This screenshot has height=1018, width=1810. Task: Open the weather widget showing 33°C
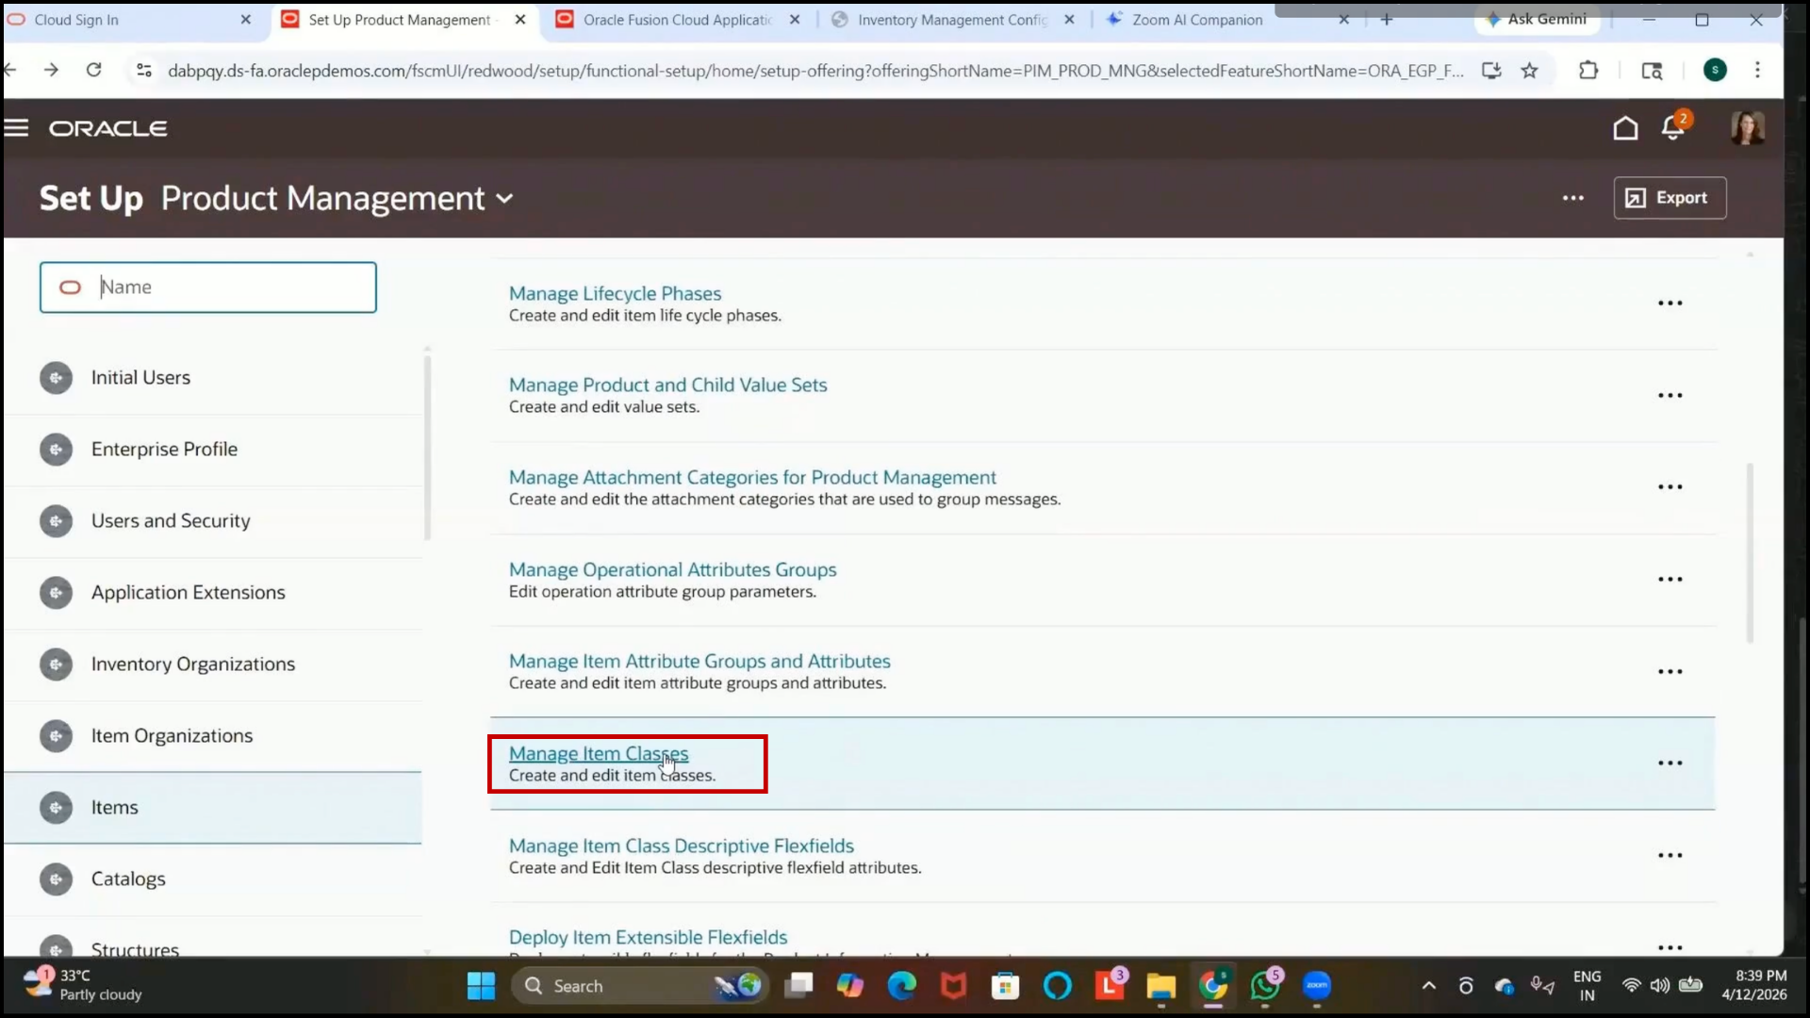click(x=83, y=985)
